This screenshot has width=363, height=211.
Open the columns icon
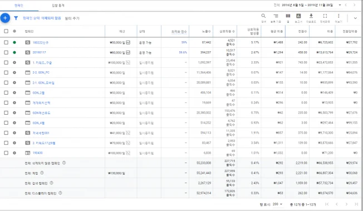coord(288,16)
